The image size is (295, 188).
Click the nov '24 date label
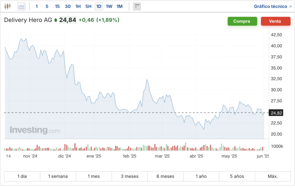[30, 156]
